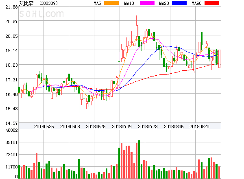
Task: Click the 35101 volume axis label
Action: click(x=11, y=142)
